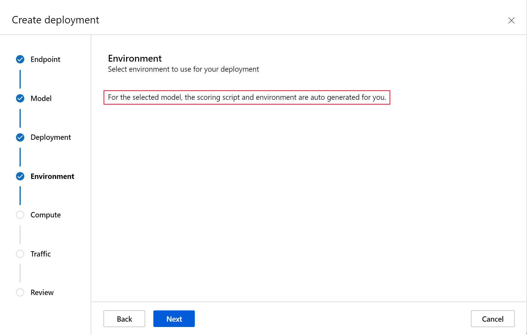The height and width of the screenshot is (335, 527).
Task: Cancel the deployment creation
Action: click(x=492, y=319)
